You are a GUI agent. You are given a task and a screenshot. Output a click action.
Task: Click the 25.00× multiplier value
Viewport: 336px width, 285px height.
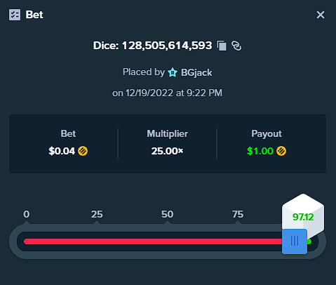tap(167, 151)
